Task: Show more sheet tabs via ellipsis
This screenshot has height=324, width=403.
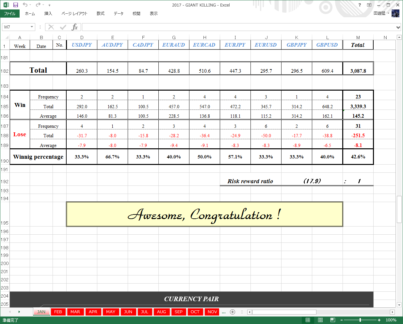Action: coord(224,312)
